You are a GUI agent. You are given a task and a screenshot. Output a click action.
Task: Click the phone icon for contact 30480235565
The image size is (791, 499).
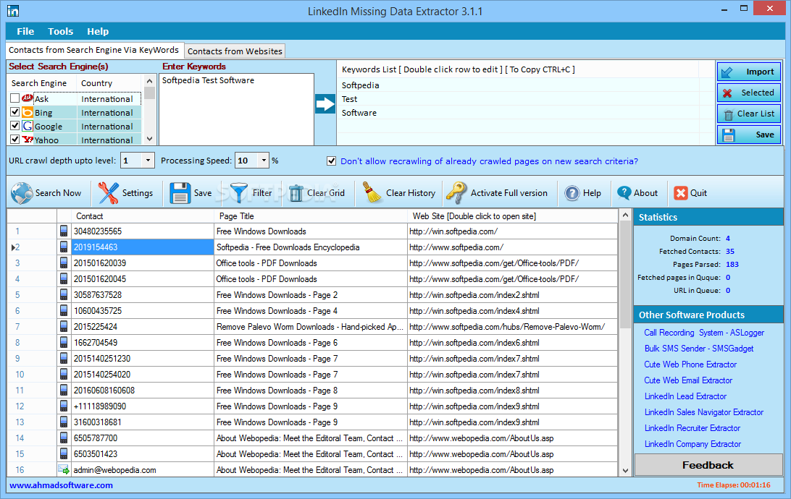point(64,231)
